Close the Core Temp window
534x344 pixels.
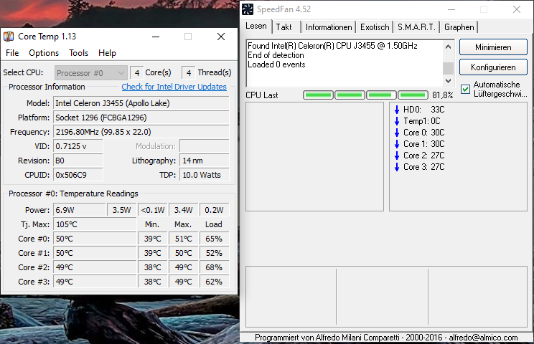(x=221, y=37)
